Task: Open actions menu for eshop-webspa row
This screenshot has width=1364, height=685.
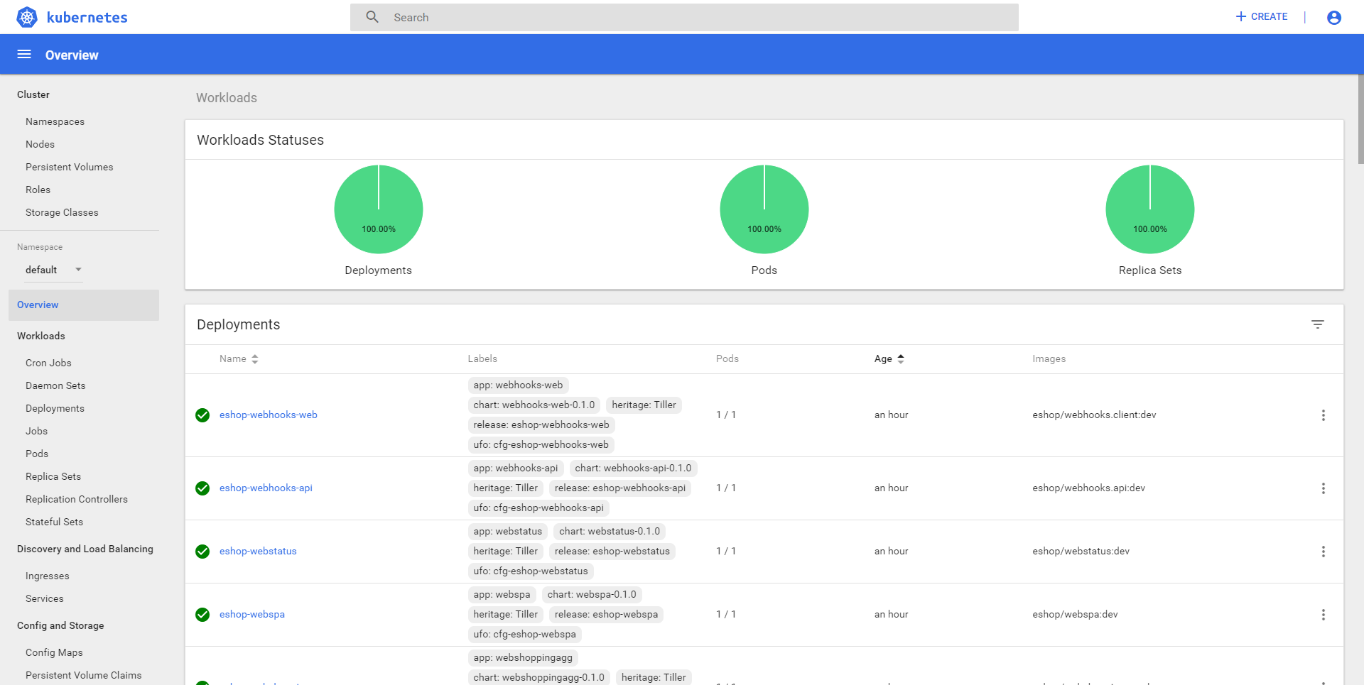Action: (x=1323, y=615)
